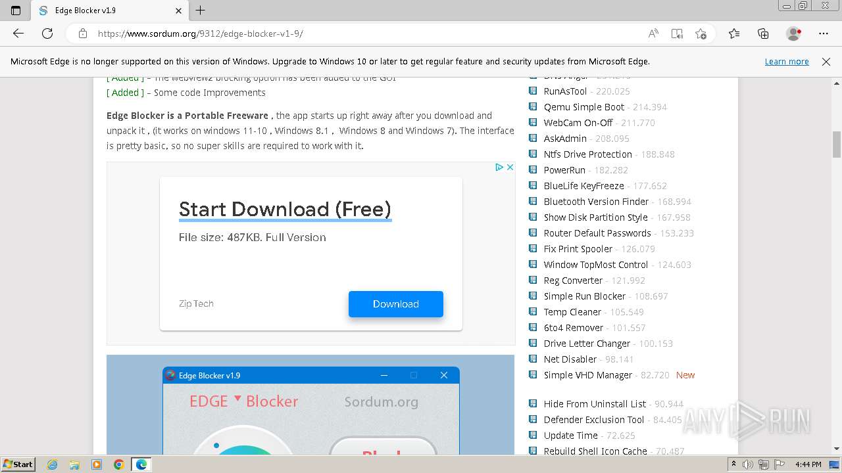Click the blue Download ad button

(x=396, y=304)
